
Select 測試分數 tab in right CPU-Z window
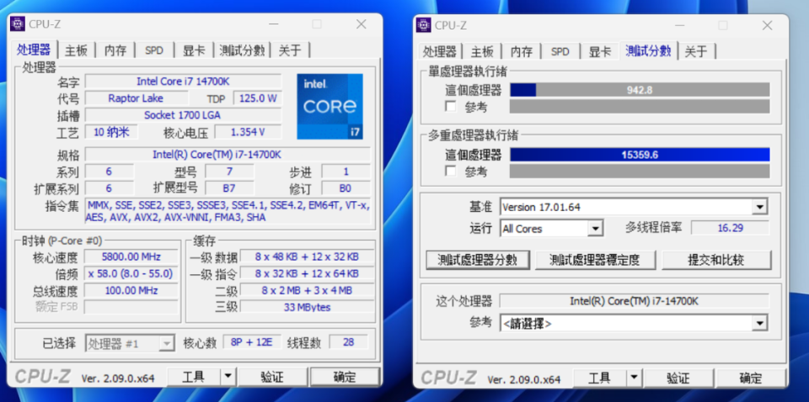649,50
